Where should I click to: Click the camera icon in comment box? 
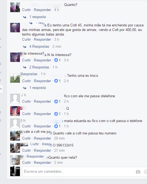click(x=138, y=172)
